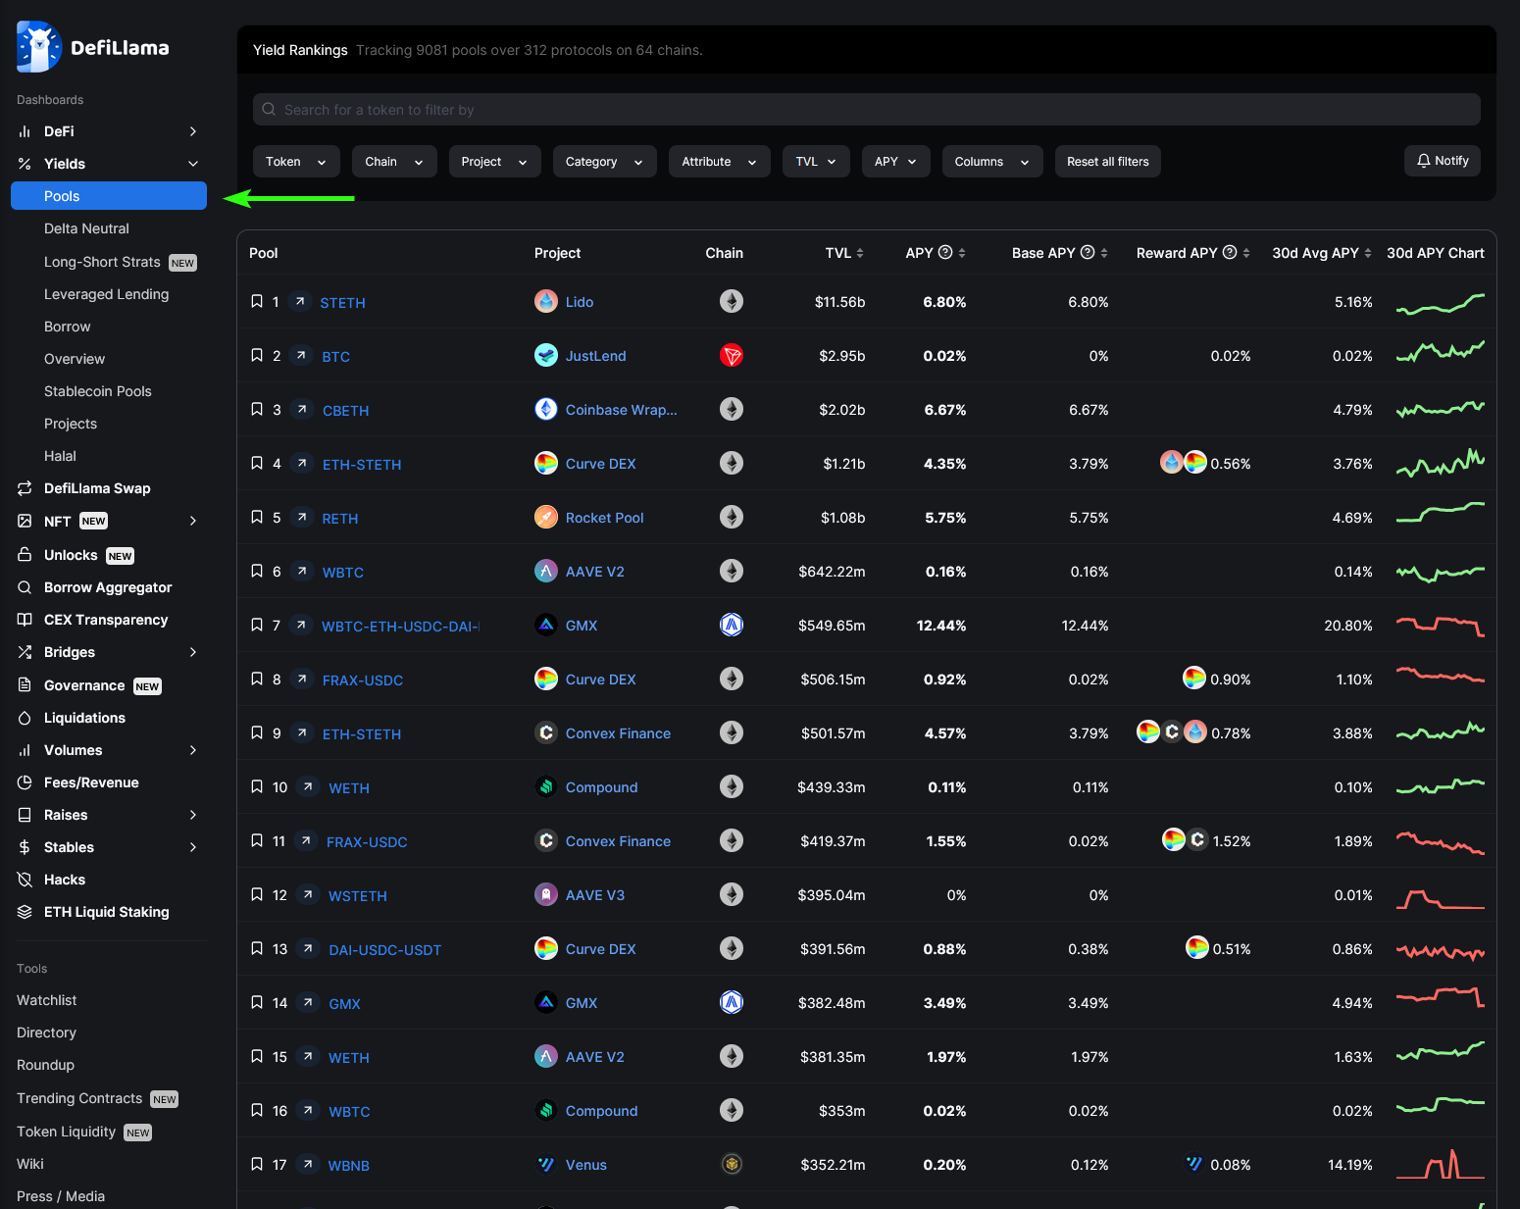This screenshot has width=1520, height=1209.
Task: Bookmark the GMX pool in row 14
Action: (x=257, y=1003)
